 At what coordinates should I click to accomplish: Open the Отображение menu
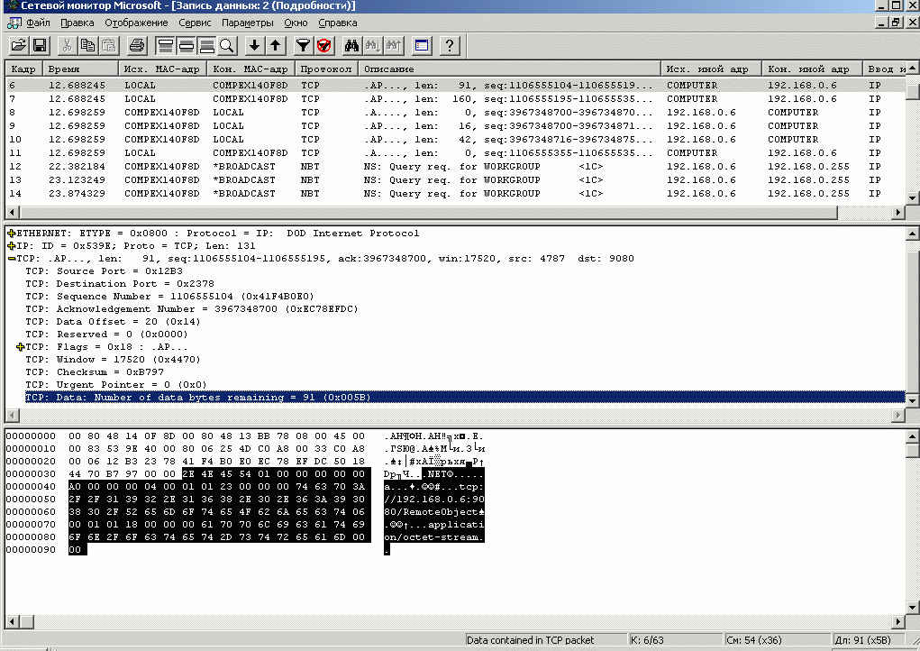click(x=136, y=23)
